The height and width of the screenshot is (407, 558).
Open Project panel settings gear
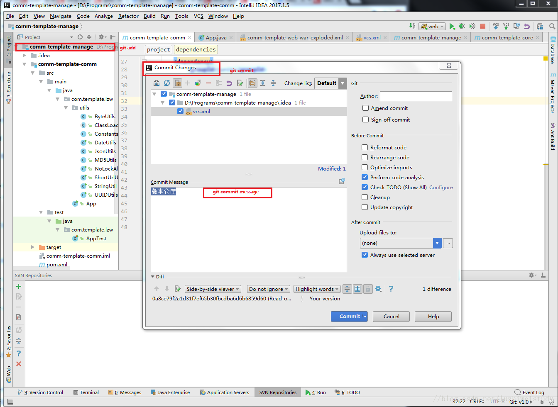click(102, 37)
